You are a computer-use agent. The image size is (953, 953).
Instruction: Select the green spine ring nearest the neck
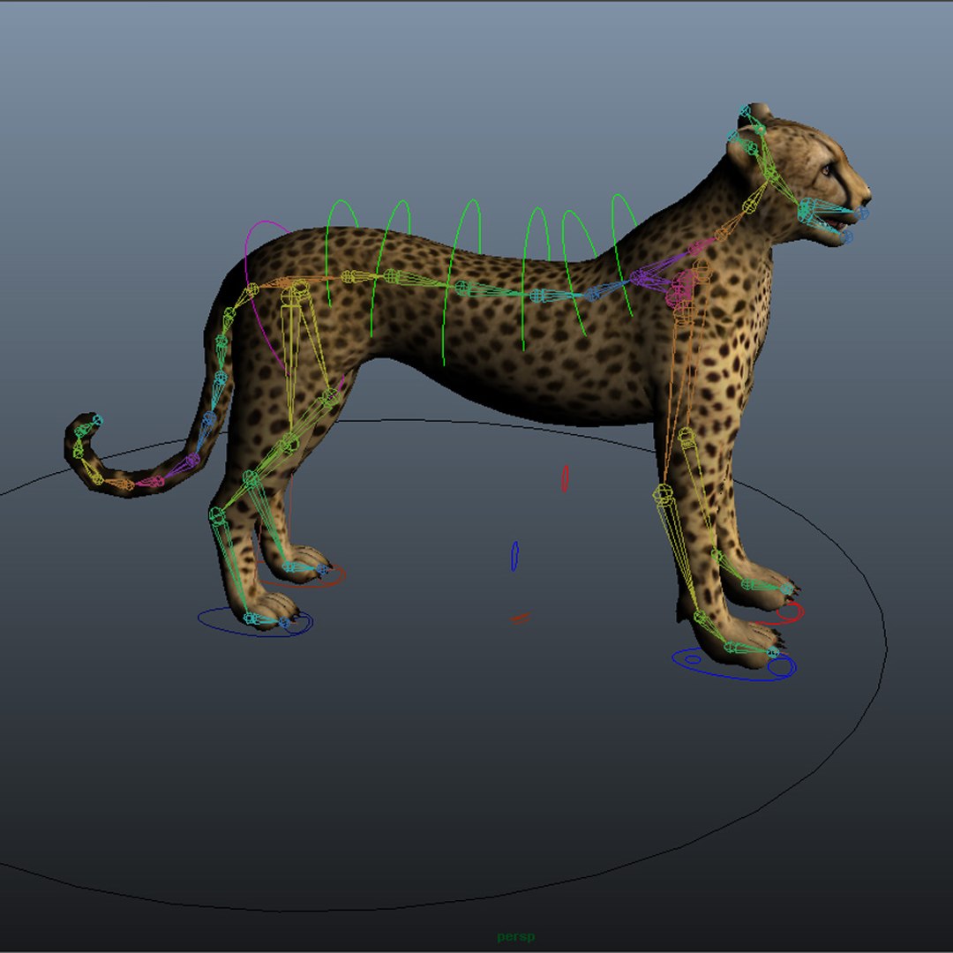615,255
